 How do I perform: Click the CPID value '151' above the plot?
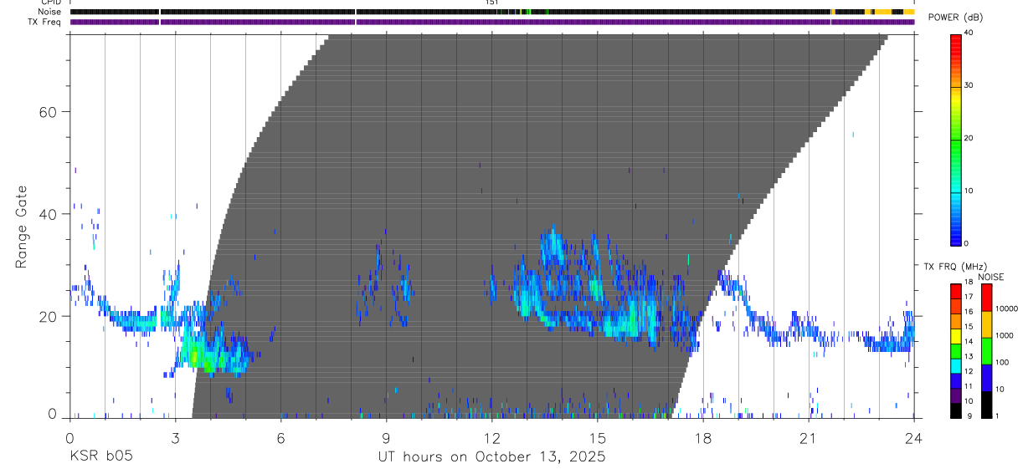click(491, 3)
